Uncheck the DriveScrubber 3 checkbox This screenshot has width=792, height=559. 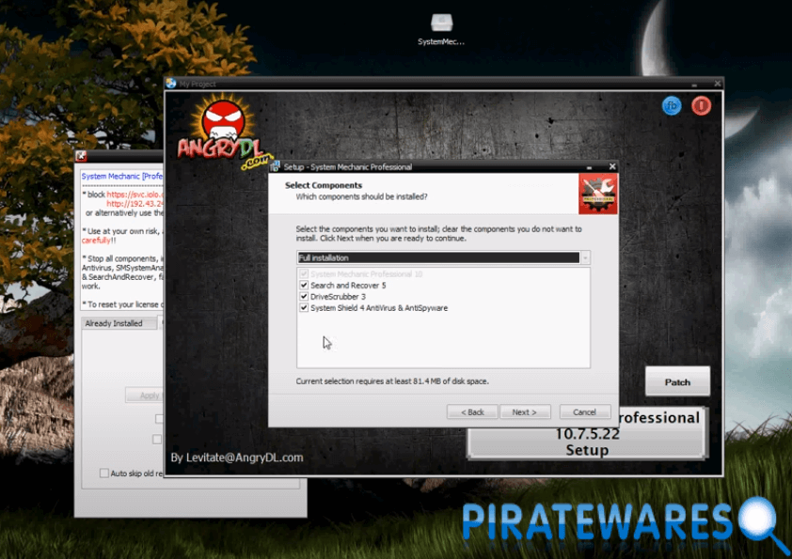coord(304,297)
